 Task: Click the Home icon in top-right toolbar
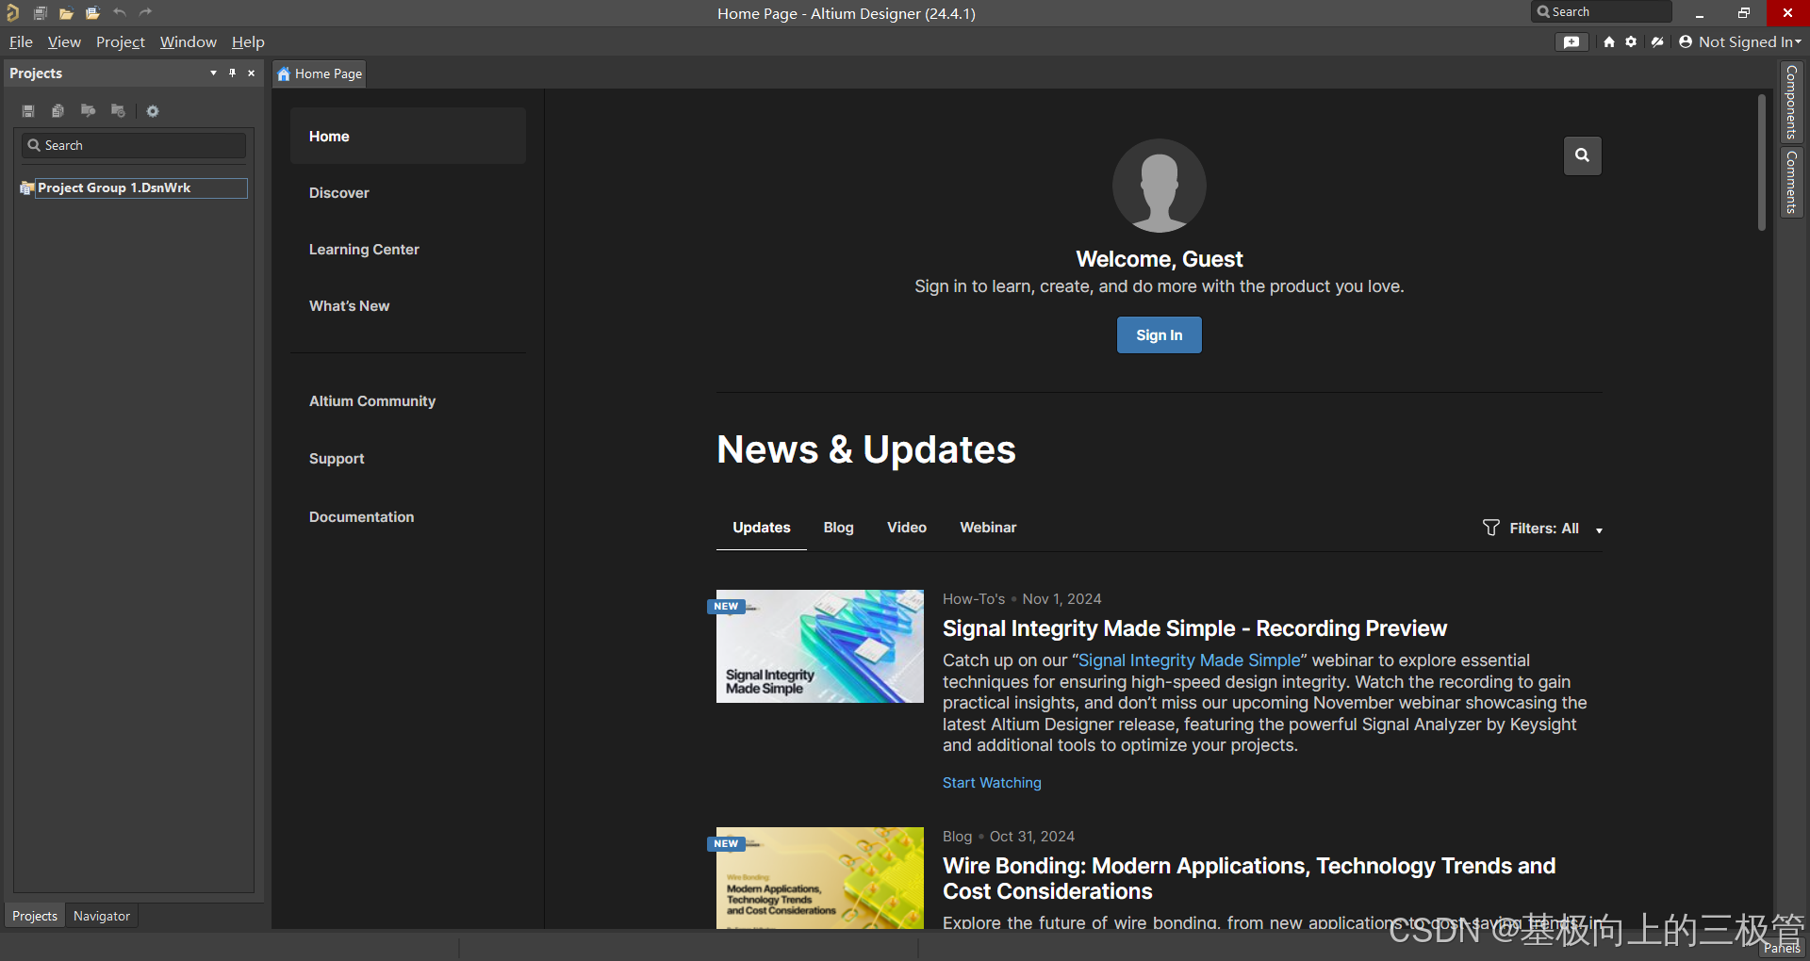click(x=1609, y=41)
